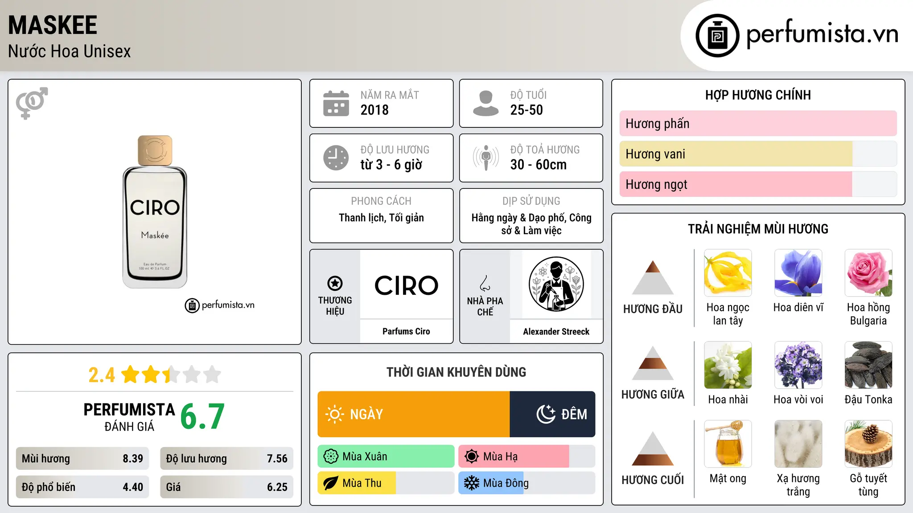The image size is (913, 513).
Task: Click the Gỗ tuyết tùng cedar image
Action: coord(868,444)
